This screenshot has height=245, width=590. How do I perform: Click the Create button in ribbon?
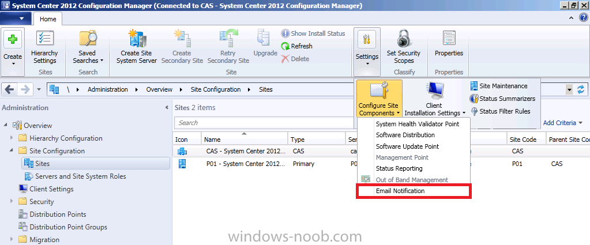(13, 51)
